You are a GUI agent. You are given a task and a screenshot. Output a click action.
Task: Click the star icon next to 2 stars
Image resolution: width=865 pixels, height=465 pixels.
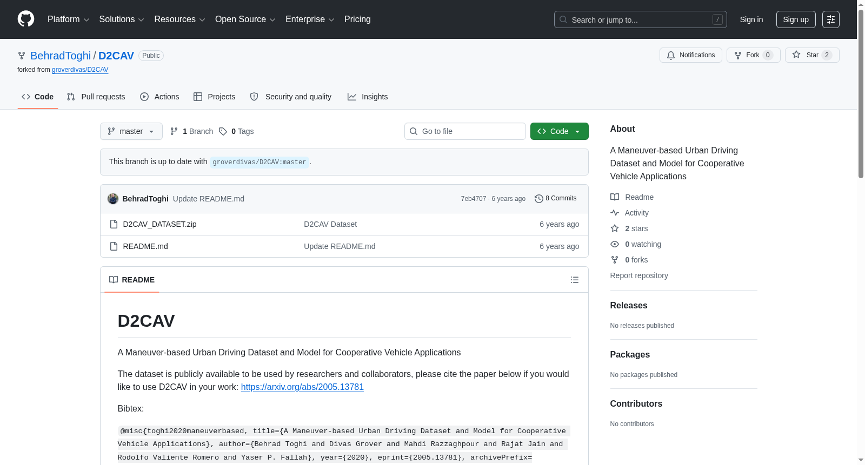pyautogui.click(x=615, y=228)
